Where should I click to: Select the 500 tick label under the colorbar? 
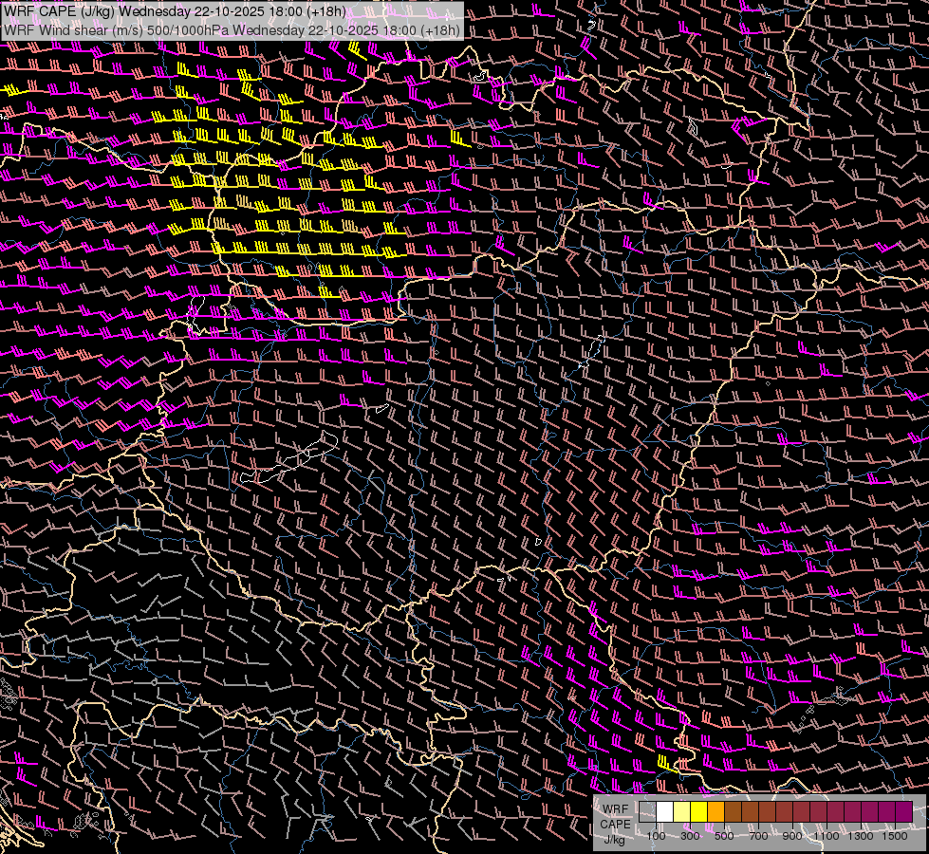coord(724,835)
